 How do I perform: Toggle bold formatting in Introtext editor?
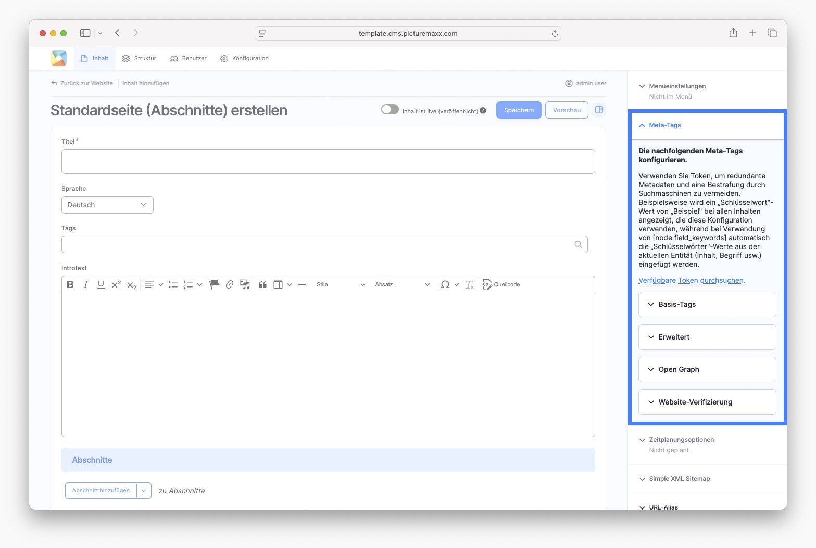70,284
